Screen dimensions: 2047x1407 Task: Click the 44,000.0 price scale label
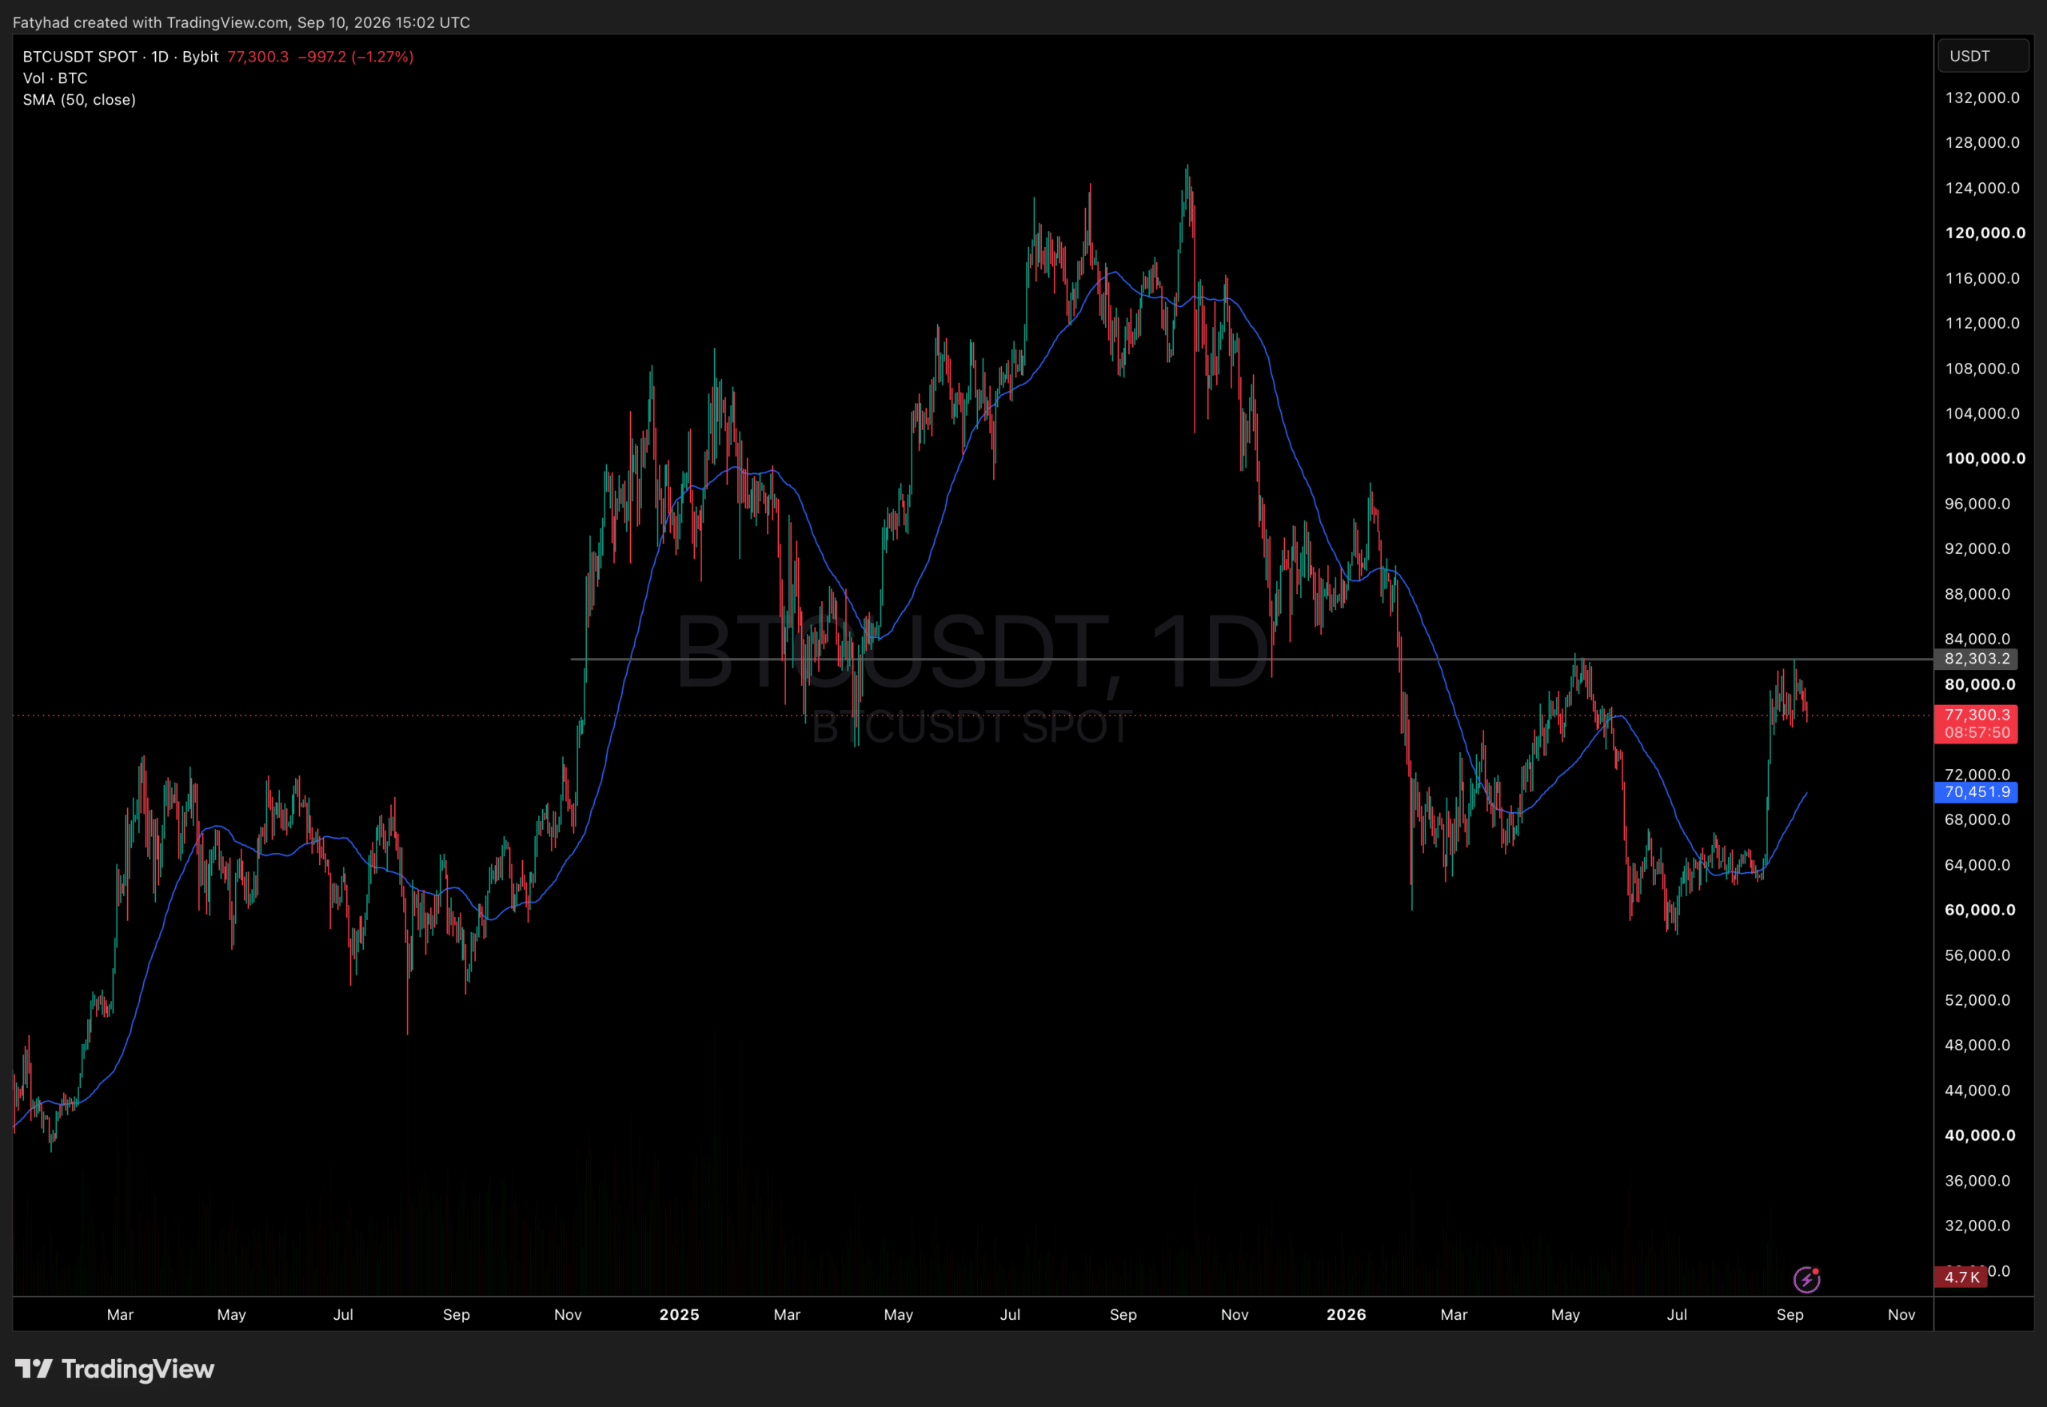[x=1977, y=1090]
